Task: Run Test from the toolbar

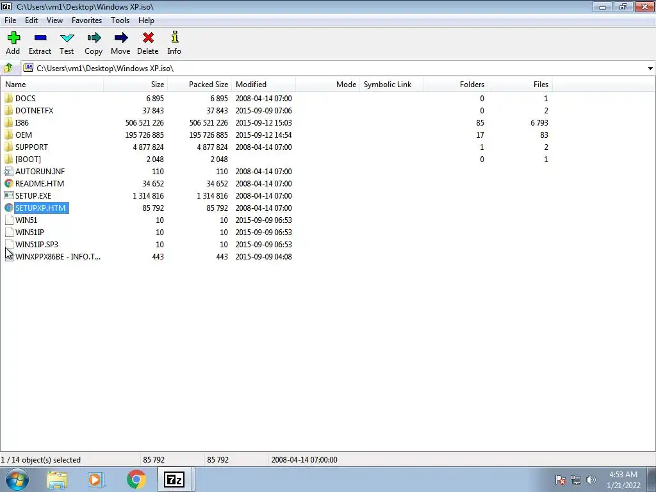Action: pyautogui.click(x=67, y=38)
